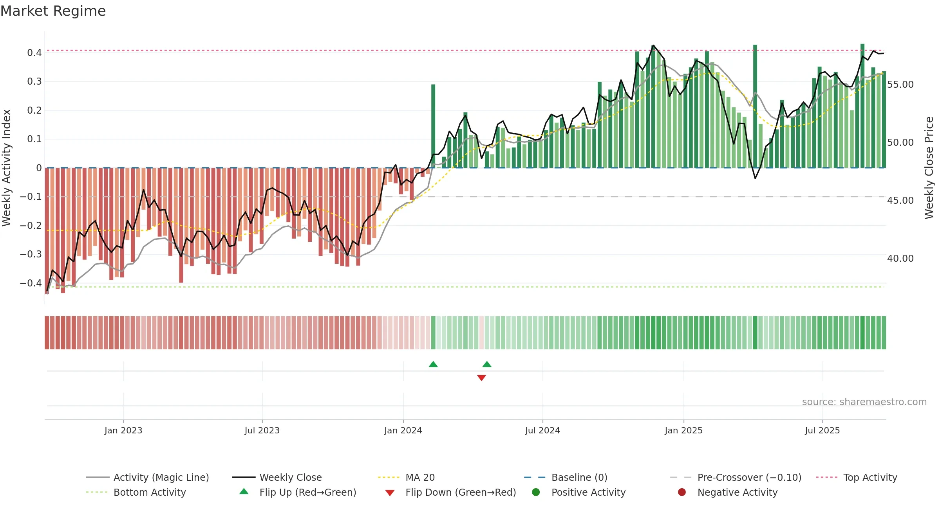Image resolution: width=940 pixels, height=529 pixels.
Task: Click the first green Flip Up triangle marker
Action: [x=433, y=364]
